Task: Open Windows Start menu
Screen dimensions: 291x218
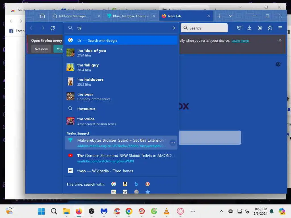Action: click(x=41, y=211)
